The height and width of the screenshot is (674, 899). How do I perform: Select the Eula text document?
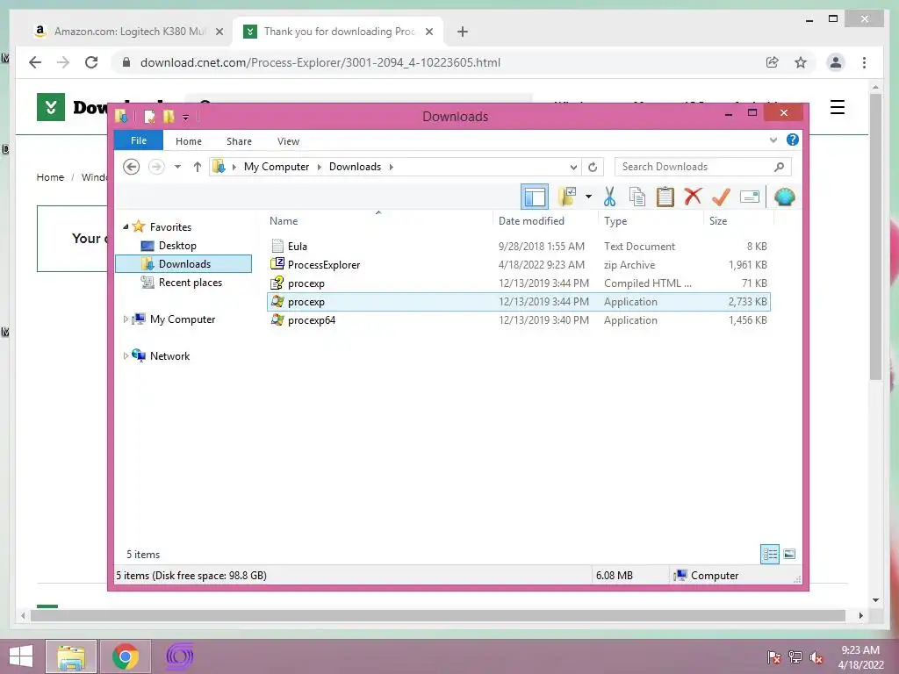click(518, 247)
